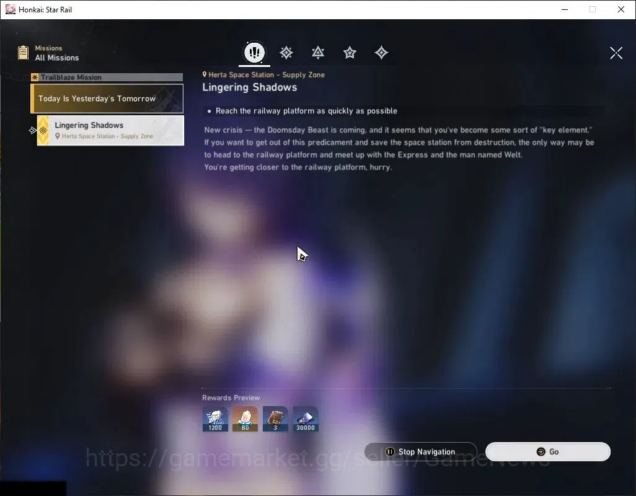View the 30000 credits reward
The width and height of the screenshot is (636, 496).
coord(306,419)
